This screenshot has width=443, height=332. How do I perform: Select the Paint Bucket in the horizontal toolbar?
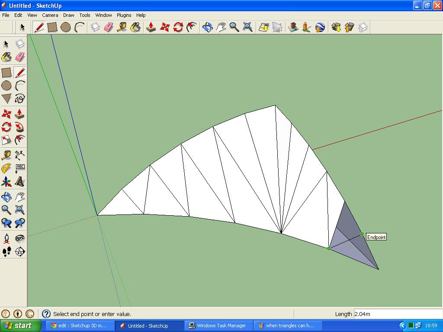coord(135,27)
